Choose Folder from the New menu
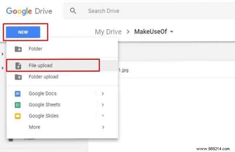This screenshot has width=235, height=152. 62,49
